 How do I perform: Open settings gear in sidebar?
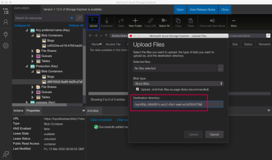click(6, 46)
